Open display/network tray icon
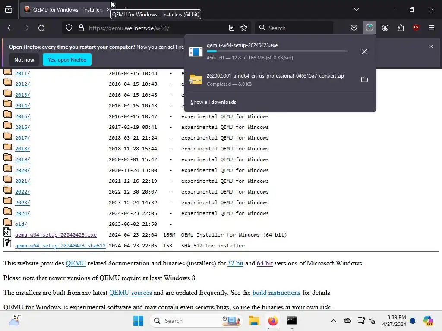This screenshot has height=331, width=442. pyautogui.click(x=361, y=321)
